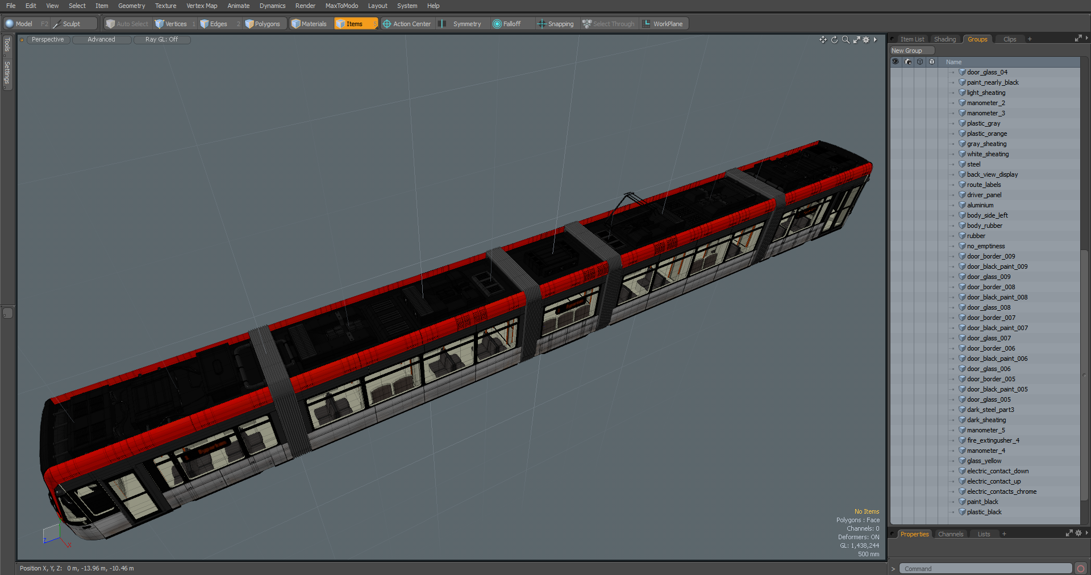Select the electric_contacts_chrome group
The height and width of the screenshot is (575, 1091).
pos(1001,491)
